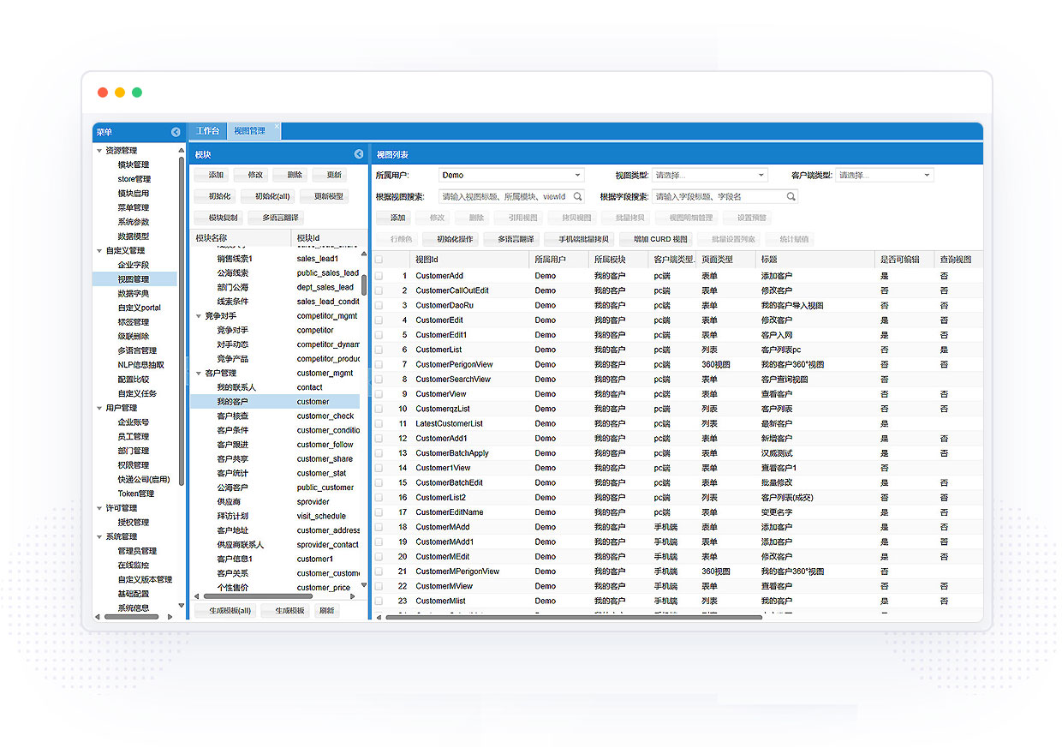Open 在线监控 in the sidebar menu

tap(133, 565)
